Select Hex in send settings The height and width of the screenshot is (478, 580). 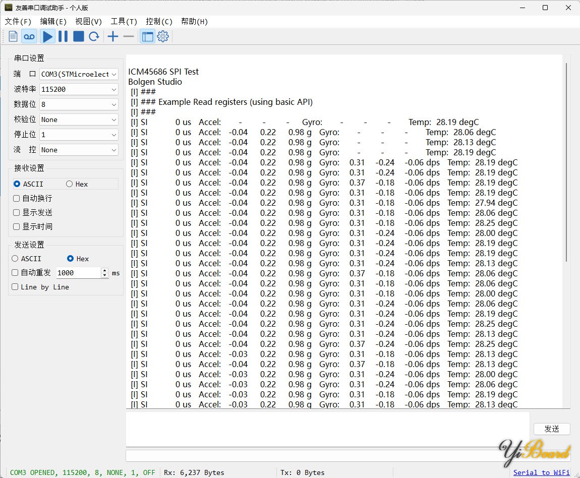coord(78,259)
